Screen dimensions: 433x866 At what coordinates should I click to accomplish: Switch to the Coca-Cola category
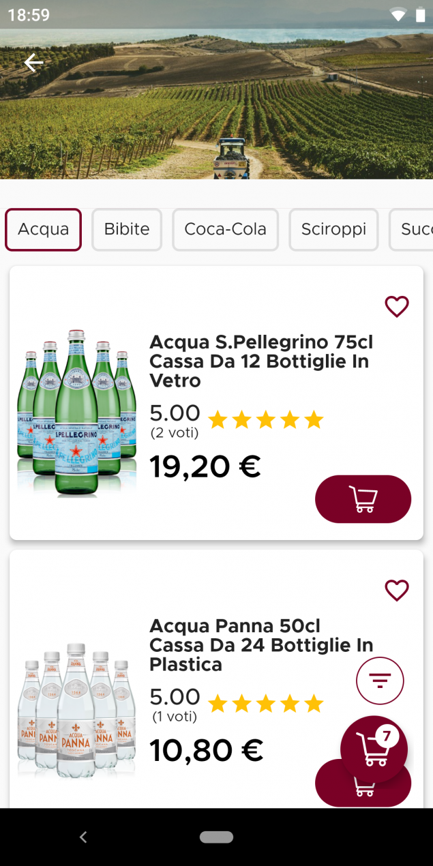[225, 230]
